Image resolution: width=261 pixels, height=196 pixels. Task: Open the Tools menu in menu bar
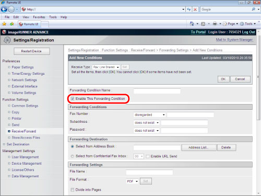point(53,17)
